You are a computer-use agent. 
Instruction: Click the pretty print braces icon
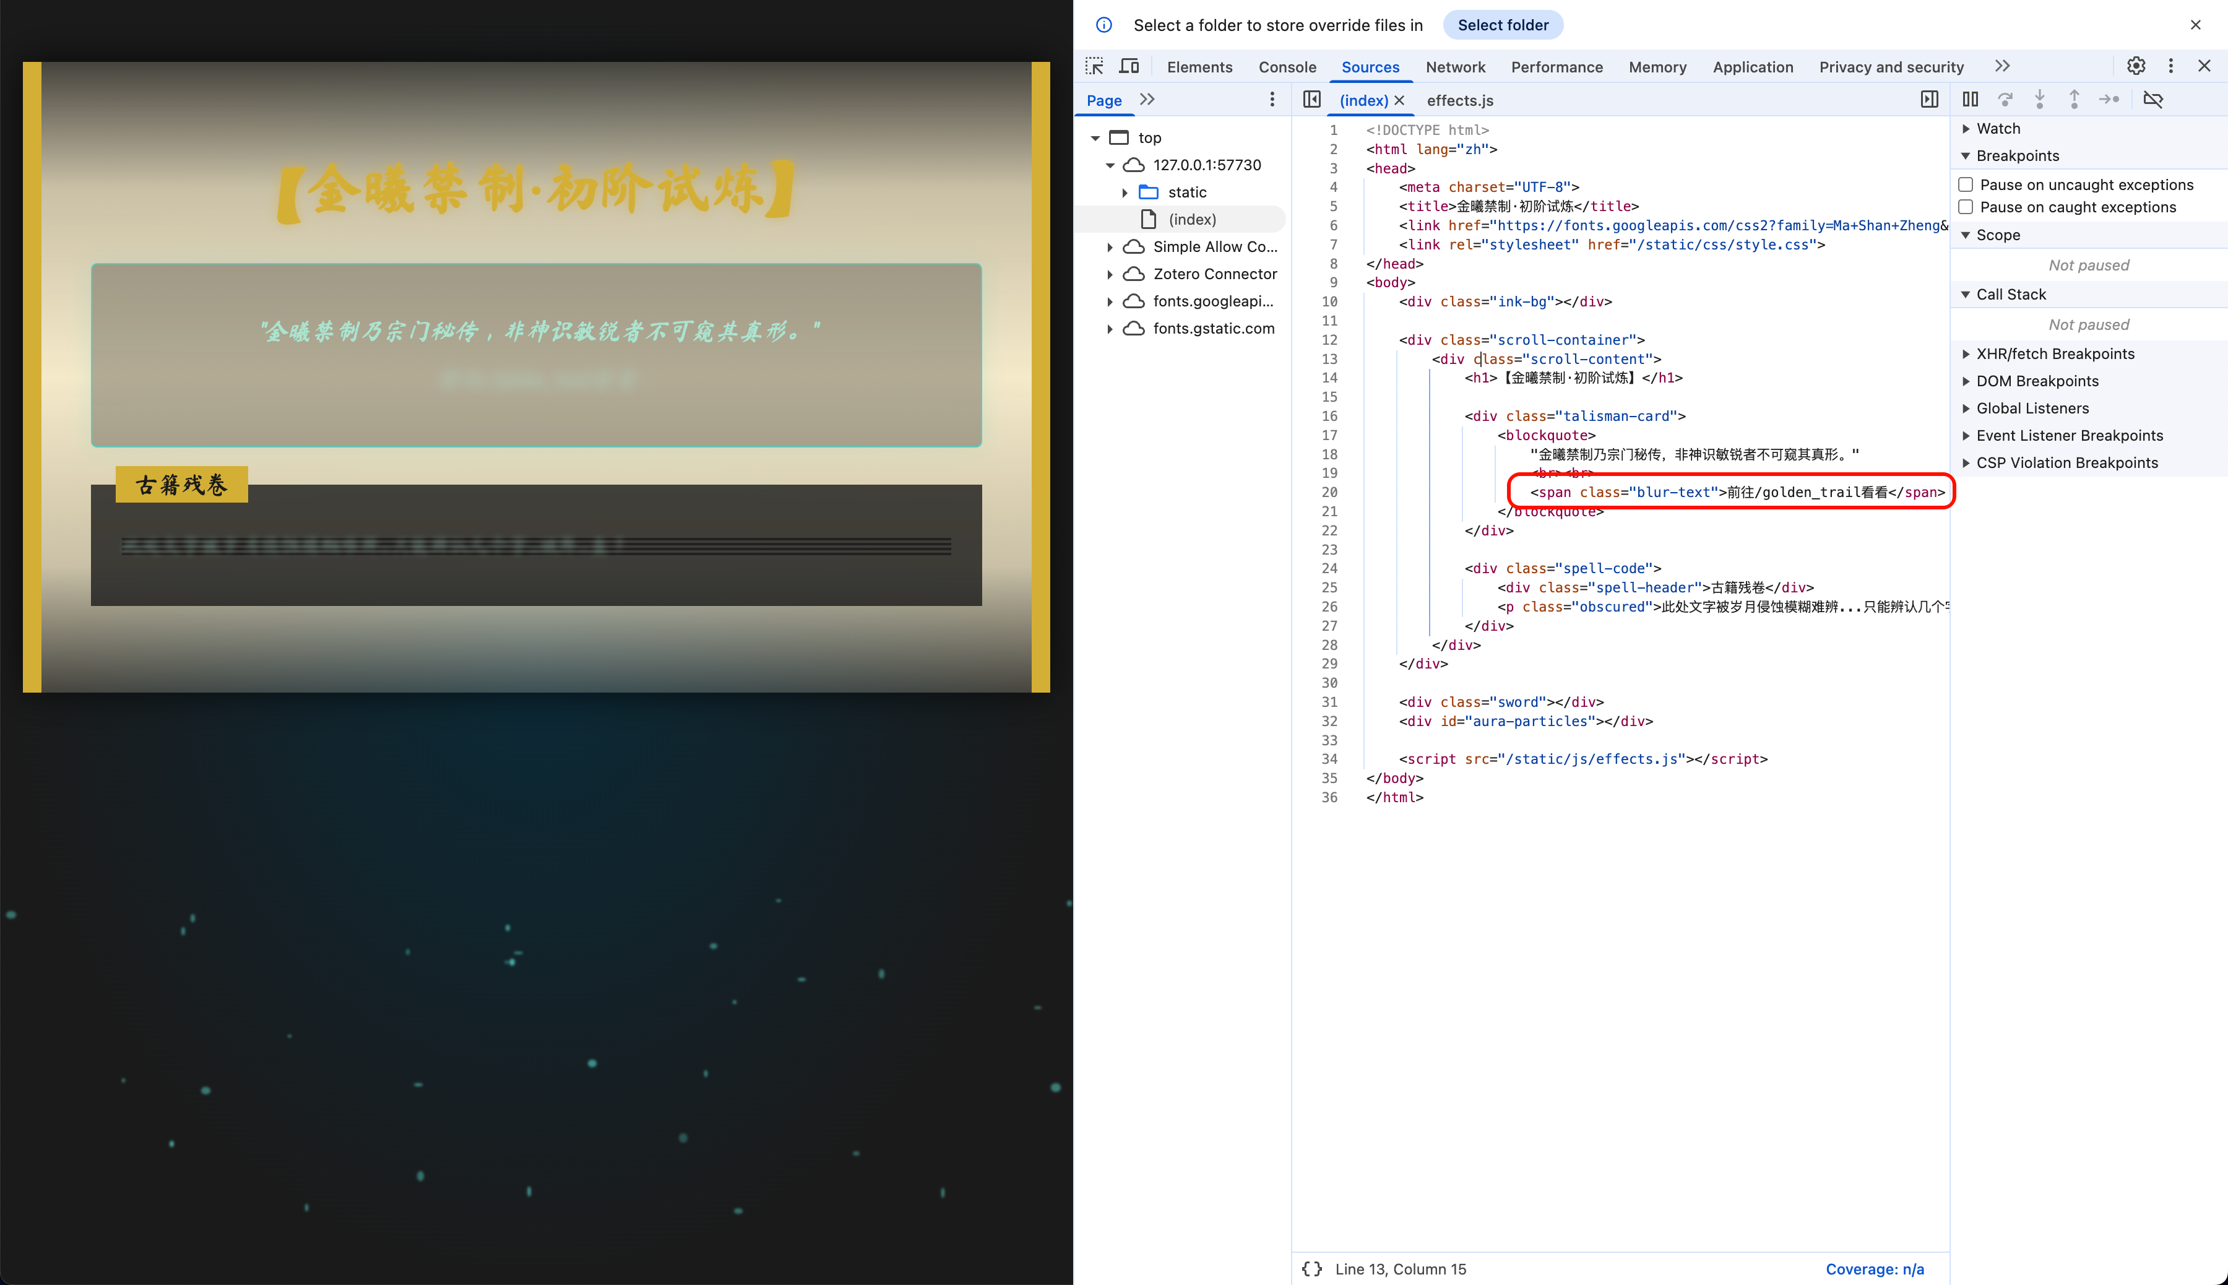pos(1312,1268)
